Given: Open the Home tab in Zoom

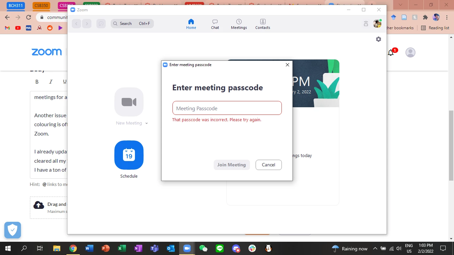Looking at the screenshot, I should 191,24.
